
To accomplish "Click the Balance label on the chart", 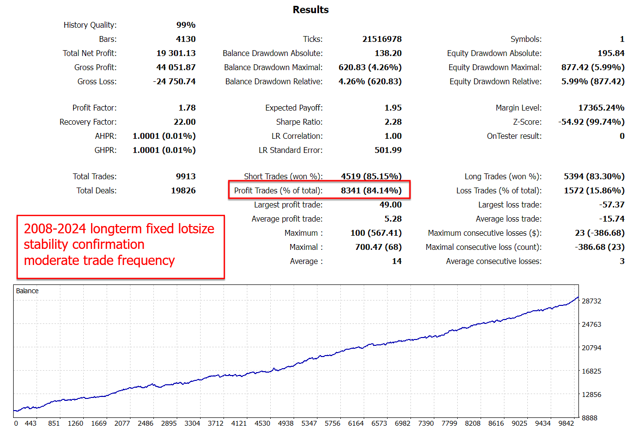I will point(27,291).
